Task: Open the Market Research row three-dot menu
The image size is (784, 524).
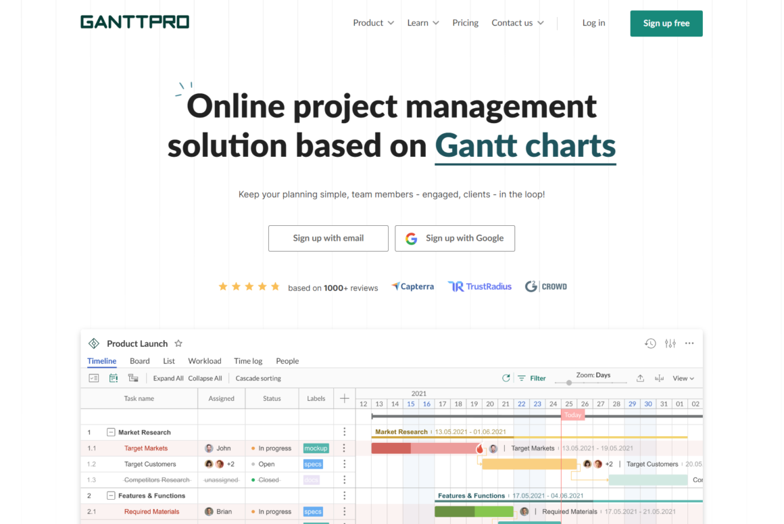Action: tap(345, 432)
